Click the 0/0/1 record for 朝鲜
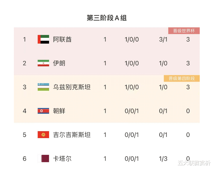Screen dimensions: 213x169 click(x=132, y=111)
